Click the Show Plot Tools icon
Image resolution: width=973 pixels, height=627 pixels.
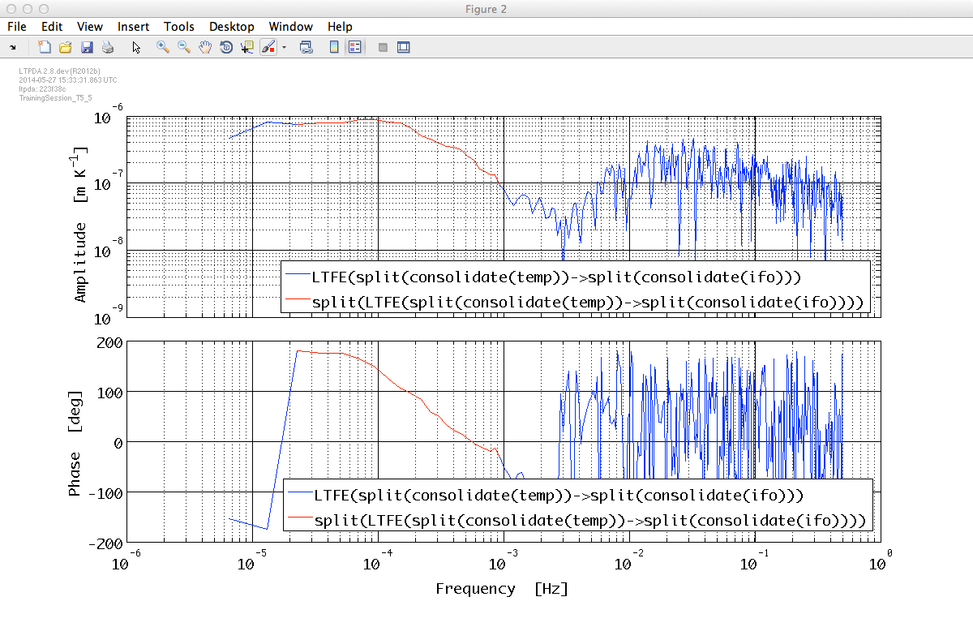click(x=404, y=47)
